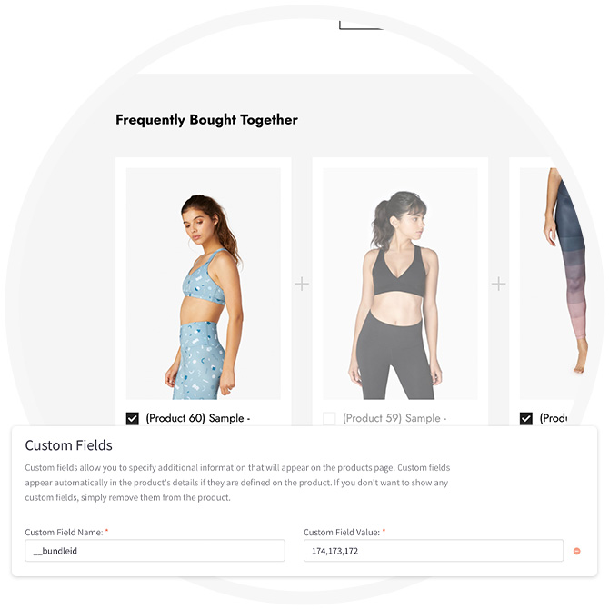Focus the Custom Field Value input
The width and height of the screenshot is (609, 609).
[x=434, y=550]
